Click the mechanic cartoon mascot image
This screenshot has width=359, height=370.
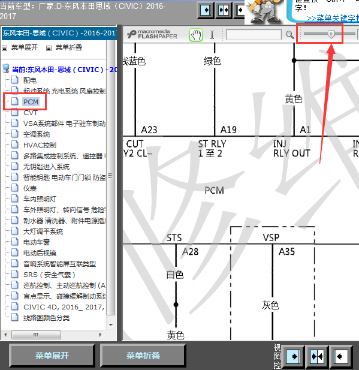click(265, 11)
